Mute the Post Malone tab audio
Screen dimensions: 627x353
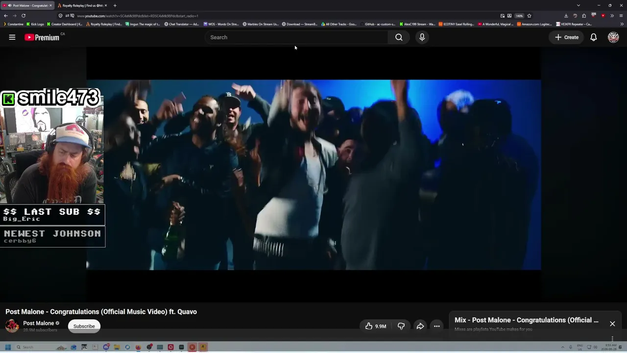(x=10, y=5)
